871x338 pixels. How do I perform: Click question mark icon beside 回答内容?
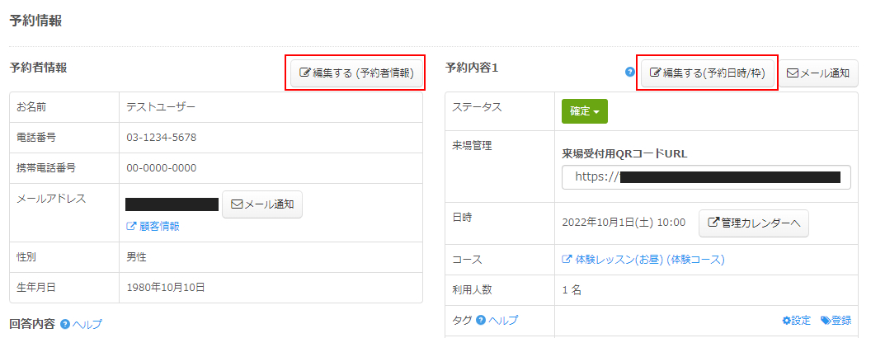point(64,325)
